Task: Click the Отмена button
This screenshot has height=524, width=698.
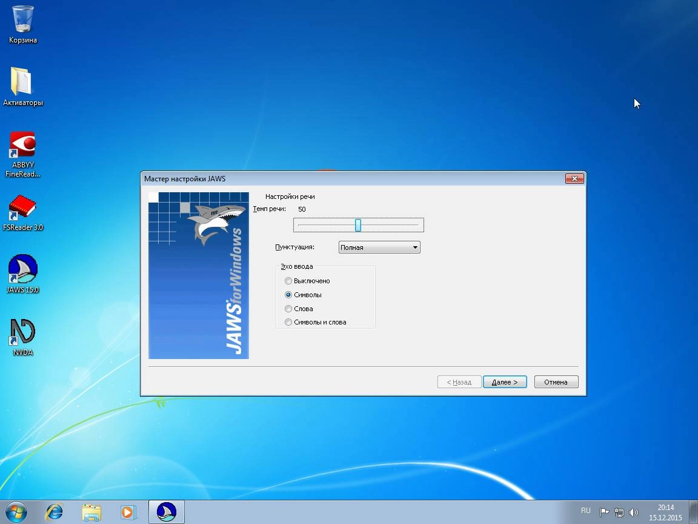Action: pos(556,382)
